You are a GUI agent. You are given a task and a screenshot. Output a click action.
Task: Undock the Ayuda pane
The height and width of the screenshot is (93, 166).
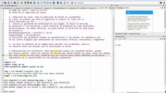[x=163, y=5]
